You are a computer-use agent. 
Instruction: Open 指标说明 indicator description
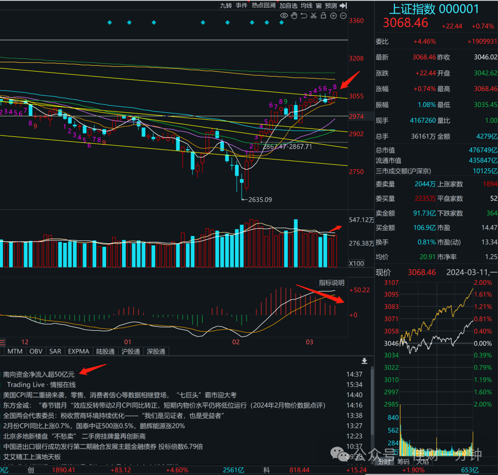coord(332,283)
